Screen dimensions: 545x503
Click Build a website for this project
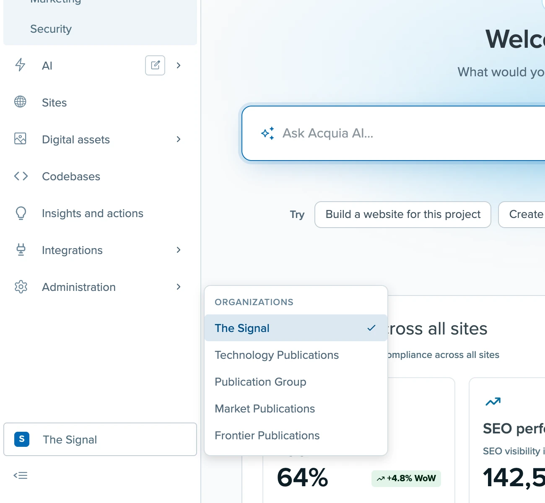pos(403,215)
